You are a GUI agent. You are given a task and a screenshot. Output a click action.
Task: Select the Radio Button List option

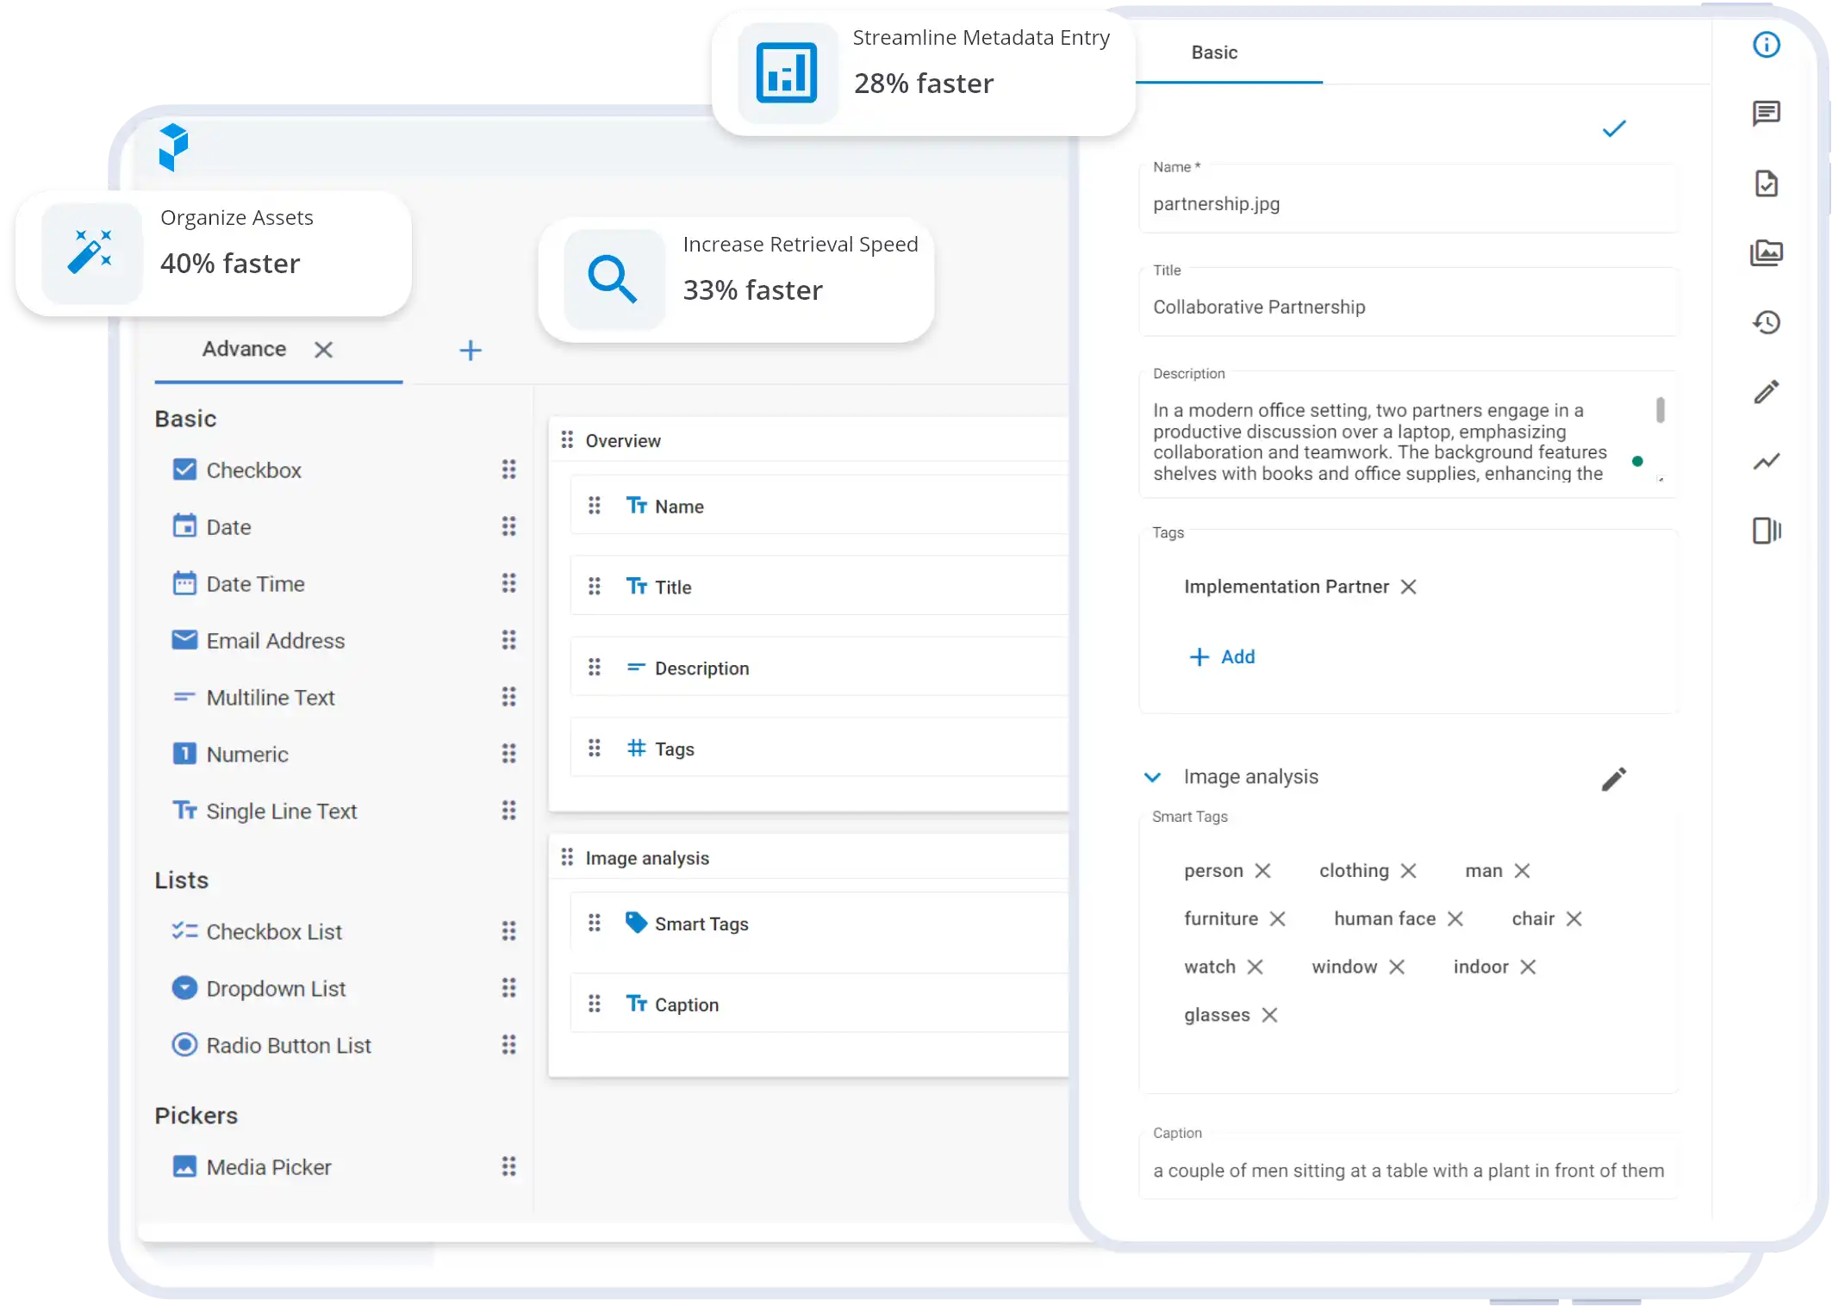point(289,1044)
